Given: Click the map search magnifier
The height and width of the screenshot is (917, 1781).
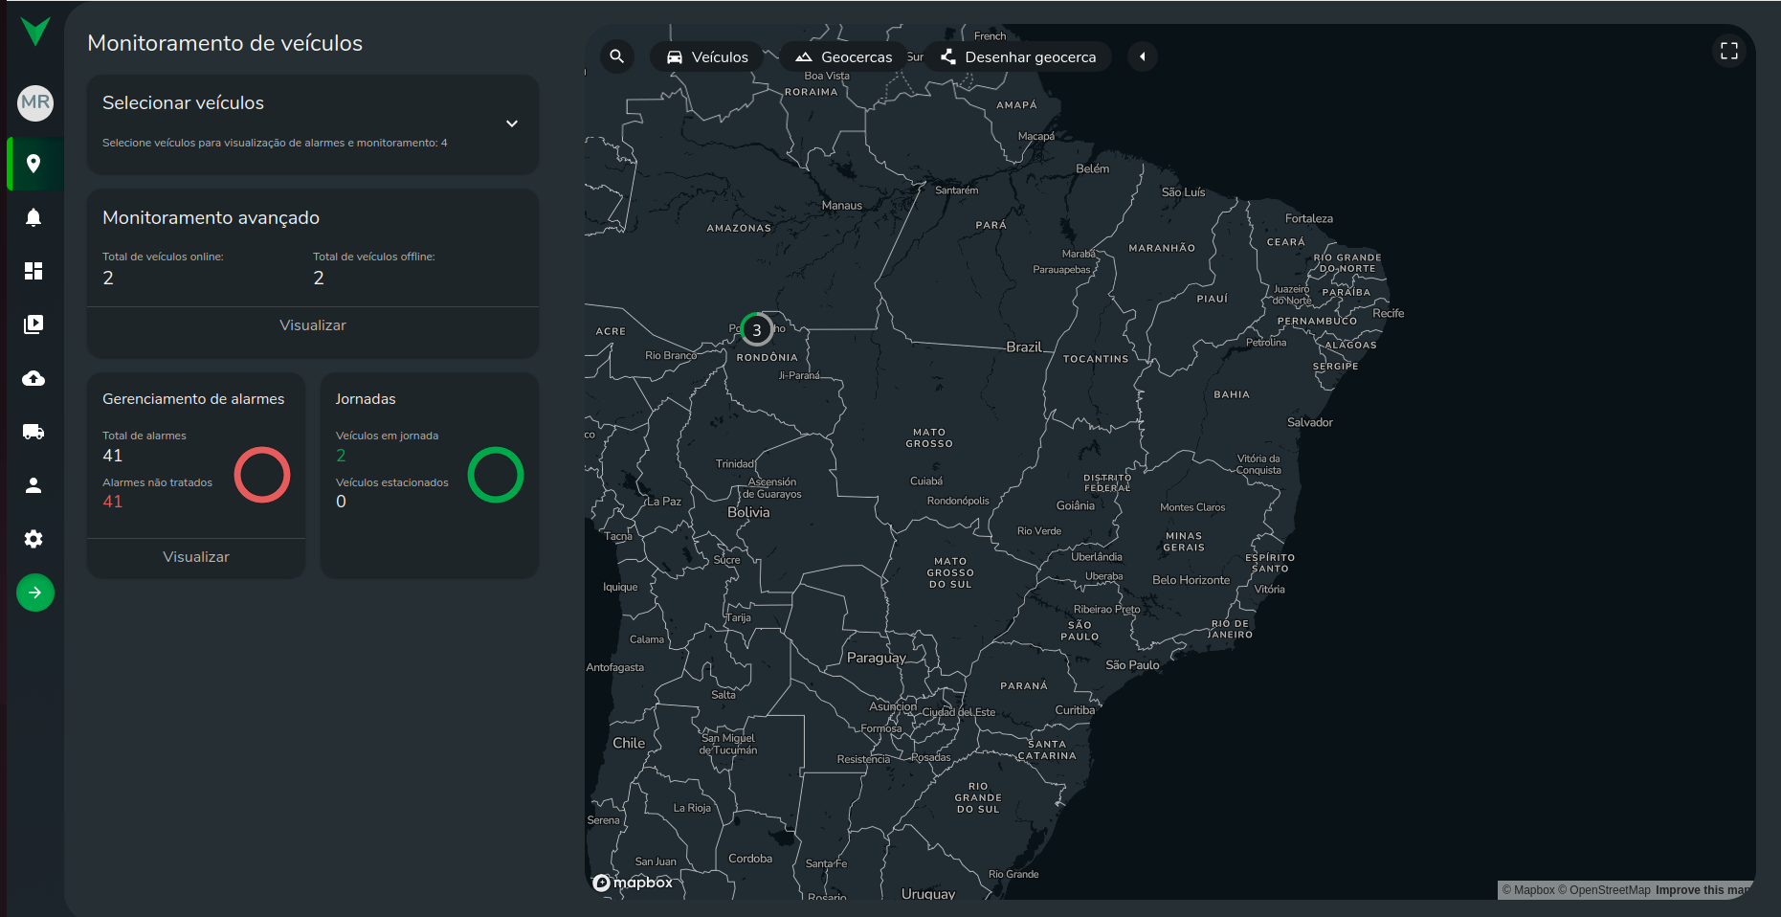Looking at the screenshot, I should pos(616,56).
